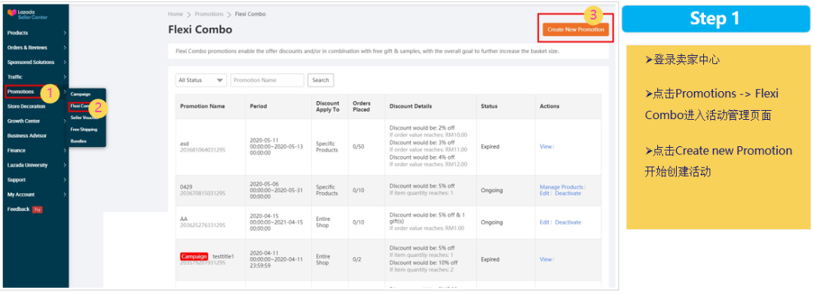Click Manage Products for promotion 0429
Viewport: 814px width, 294px height.
tap(562, 187)
